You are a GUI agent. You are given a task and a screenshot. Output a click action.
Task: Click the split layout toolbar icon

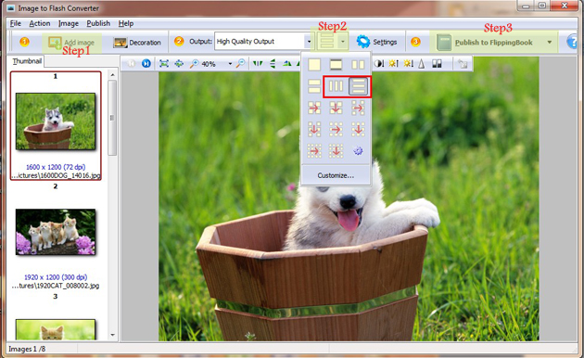click(326, 42)
